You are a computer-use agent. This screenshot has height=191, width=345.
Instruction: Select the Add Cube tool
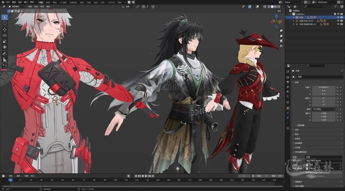tap(5, 66)
